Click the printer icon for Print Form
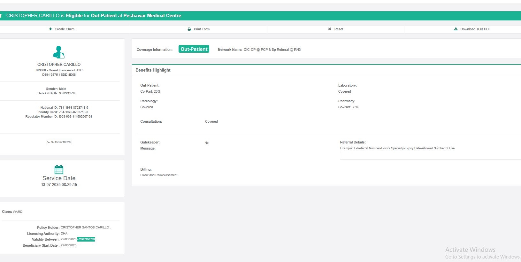 189,29
